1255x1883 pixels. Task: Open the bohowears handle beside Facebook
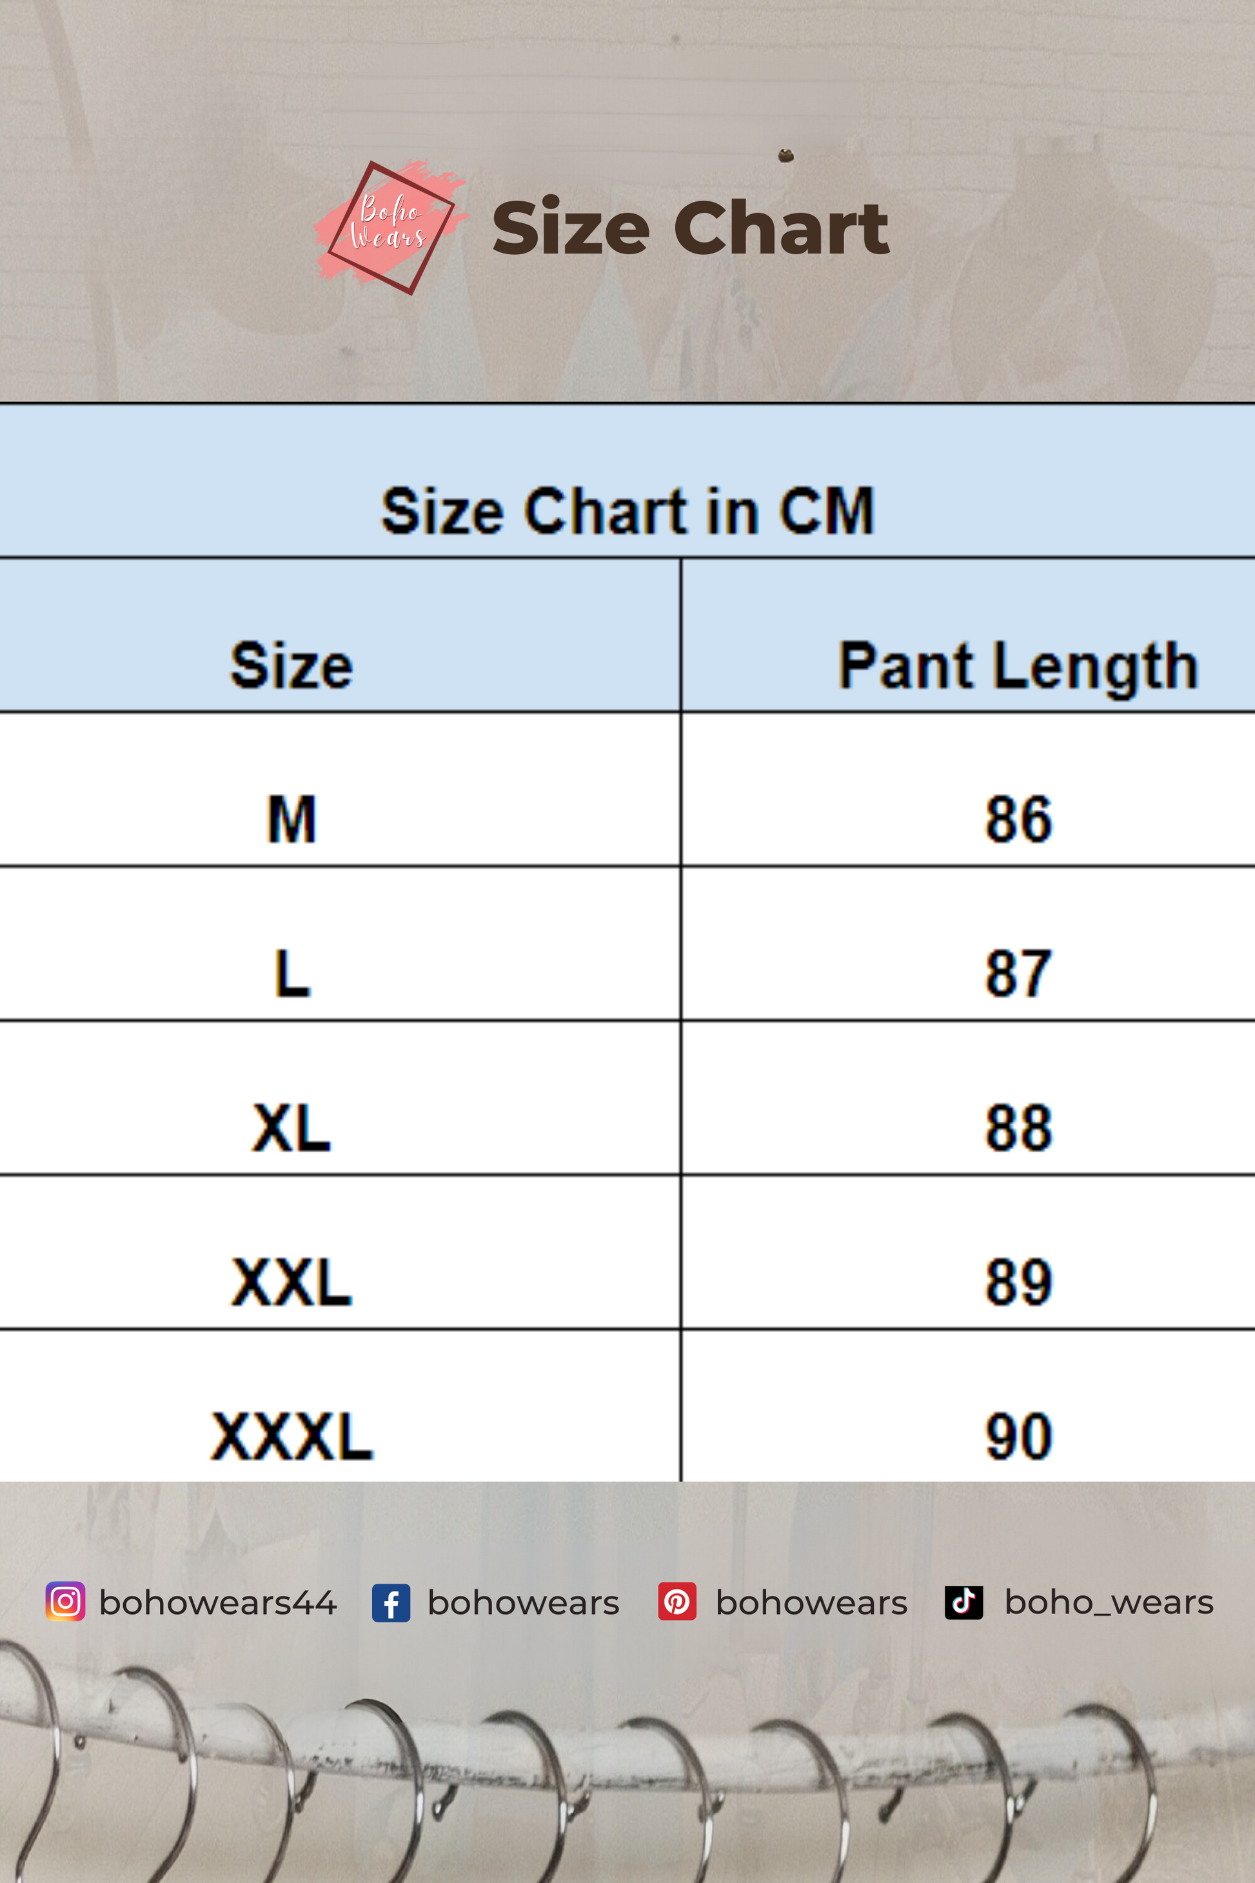(524, 1603)
